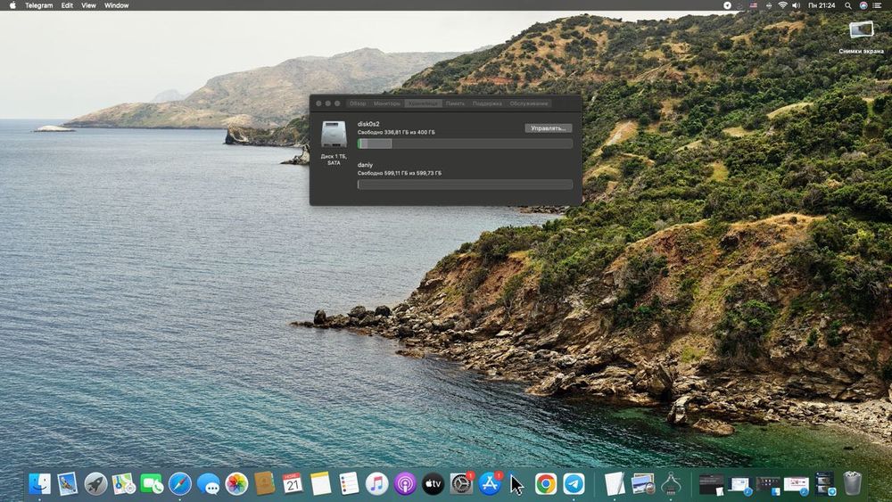892x502 pixels.
Task: Open Reminders from the Dock
Action: coord(349,484)
